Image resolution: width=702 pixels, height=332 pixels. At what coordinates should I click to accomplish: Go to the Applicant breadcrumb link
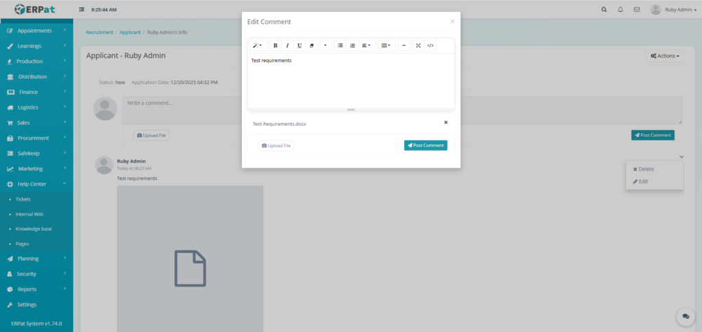coord(130,32)
